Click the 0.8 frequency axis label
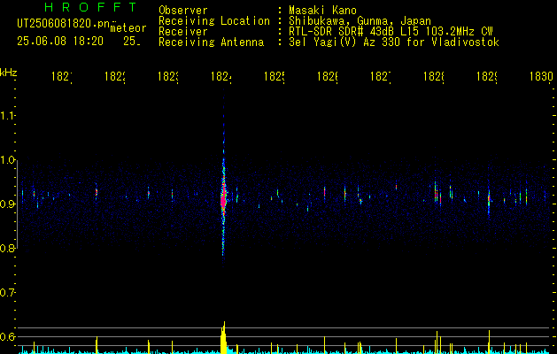This screenshot has height=354, width=557. point(7,249)
